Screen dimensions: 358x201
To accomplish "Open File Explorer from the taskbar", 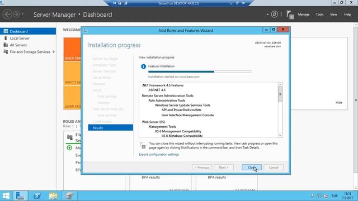I will tap(53, 196).
